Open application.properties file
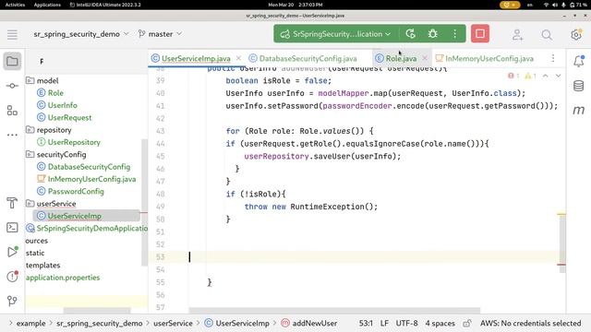Screen dimensions: 591x332 (63, 278)
